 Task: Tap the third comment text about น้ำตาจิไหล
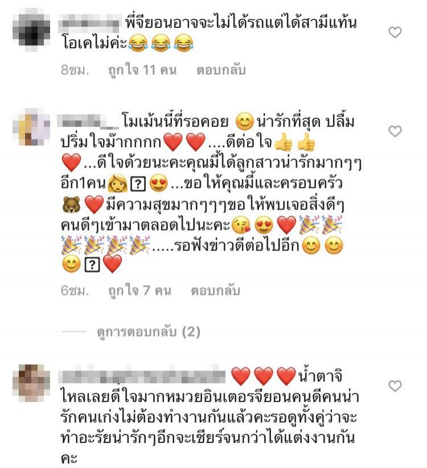[209, 416]
